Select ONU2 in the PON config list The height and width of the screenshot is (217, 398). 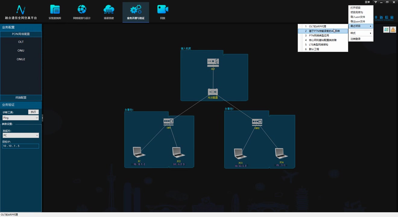coord(21,59)
